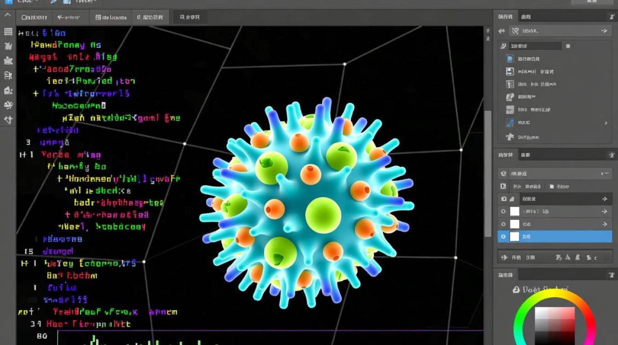Click the back arrow button in canvas tab bar

(69, 17)
